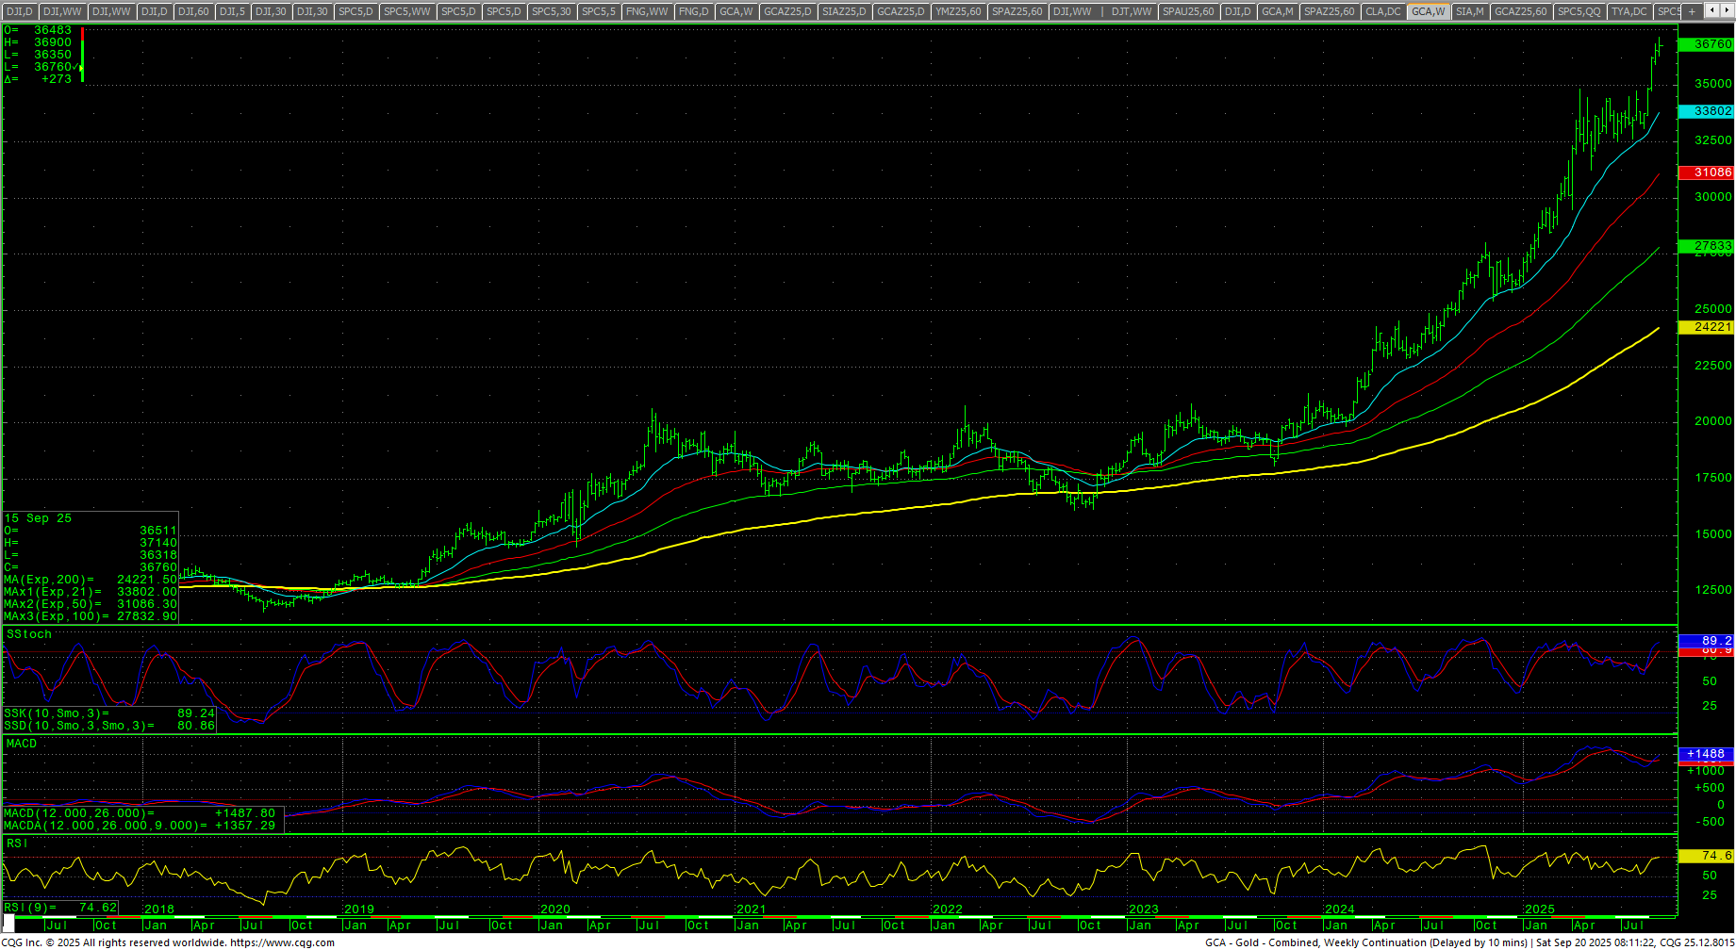This screenshot has width=1736, height=950.
Task: Click the https://www.cqg.com link in footer
Action: click(x=282, y=942)
